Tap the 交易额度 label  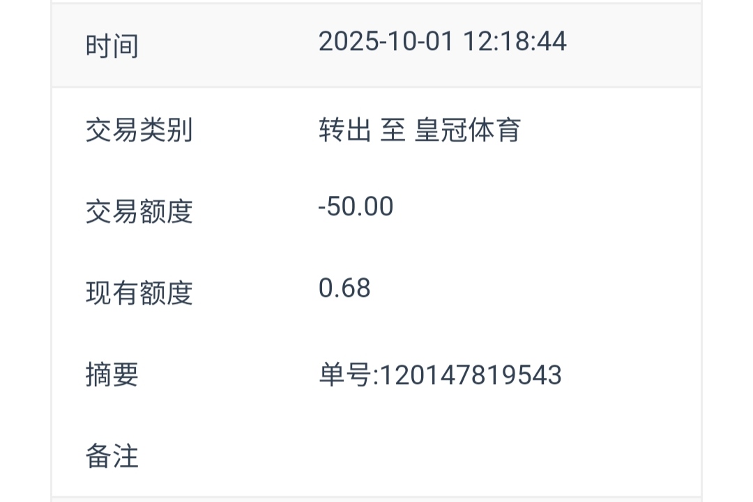point(139,212)
